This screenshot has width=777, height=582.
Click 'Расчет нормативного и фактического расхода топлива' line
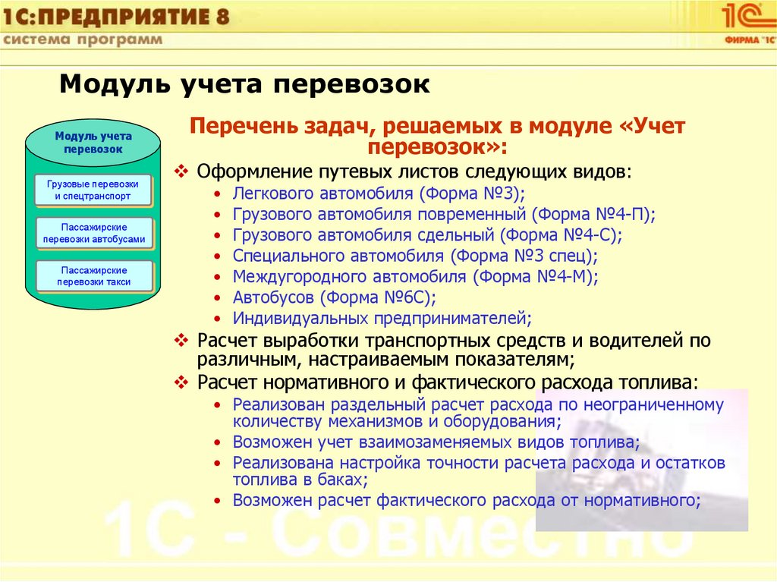[x=448, y=382]
